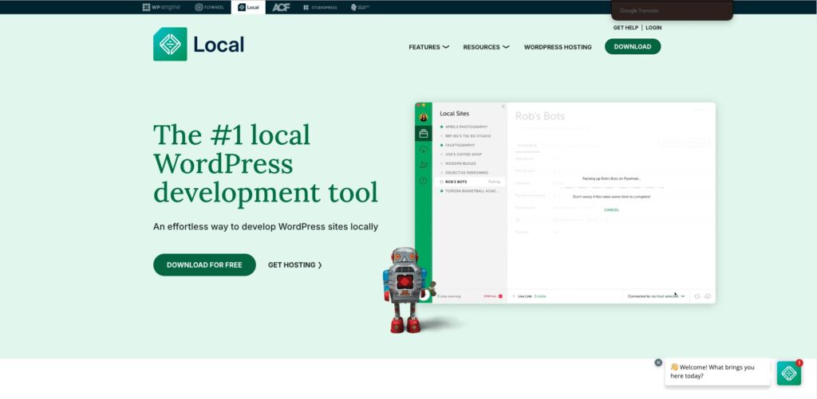Open the Get Help link
The width and height of the screenshot is (817, 399).
(x=626, y=28)
